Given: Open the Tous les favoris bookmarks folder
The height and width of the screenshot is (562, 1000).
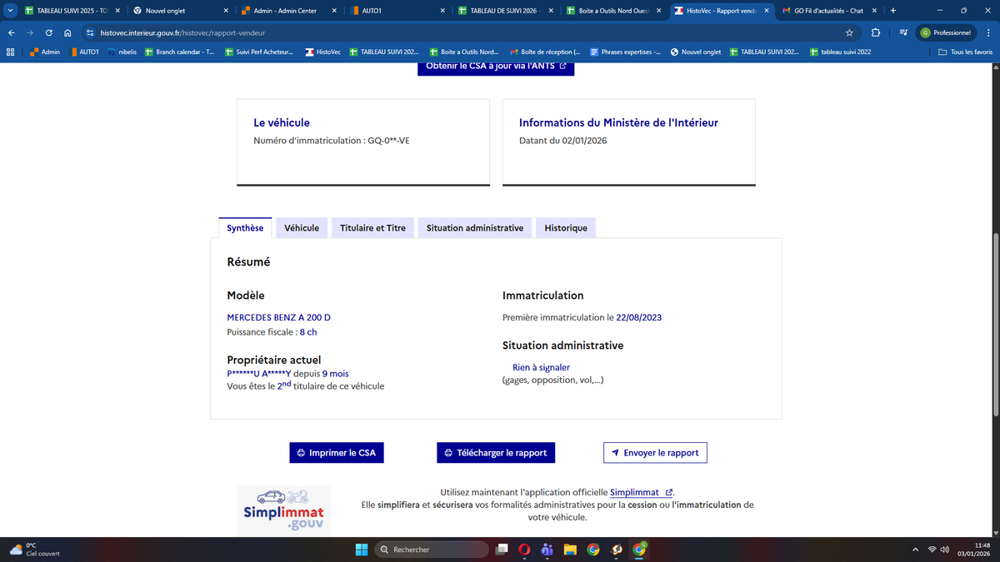Looking at the screenshot, I should 966,52.
